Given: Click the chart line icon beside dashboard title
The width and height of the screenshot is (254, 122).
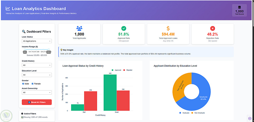Looking at the screenshot, I should click(8, 8).
